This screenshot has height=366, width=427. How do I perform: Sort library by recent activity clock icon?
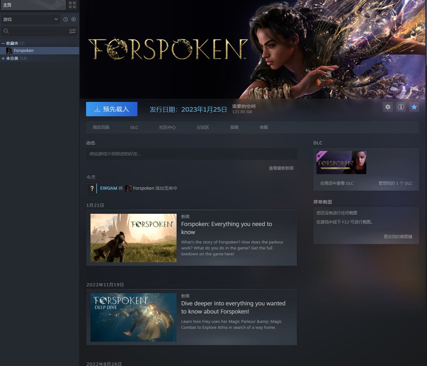tap(65, 19)
